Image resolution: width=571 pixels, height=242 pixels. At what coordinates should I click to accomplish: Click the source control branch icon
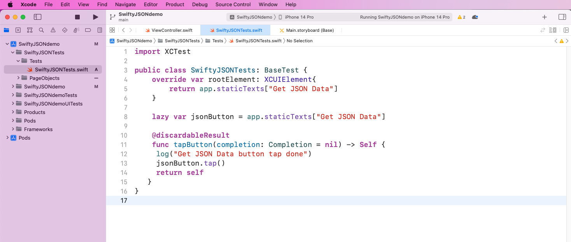112,17
